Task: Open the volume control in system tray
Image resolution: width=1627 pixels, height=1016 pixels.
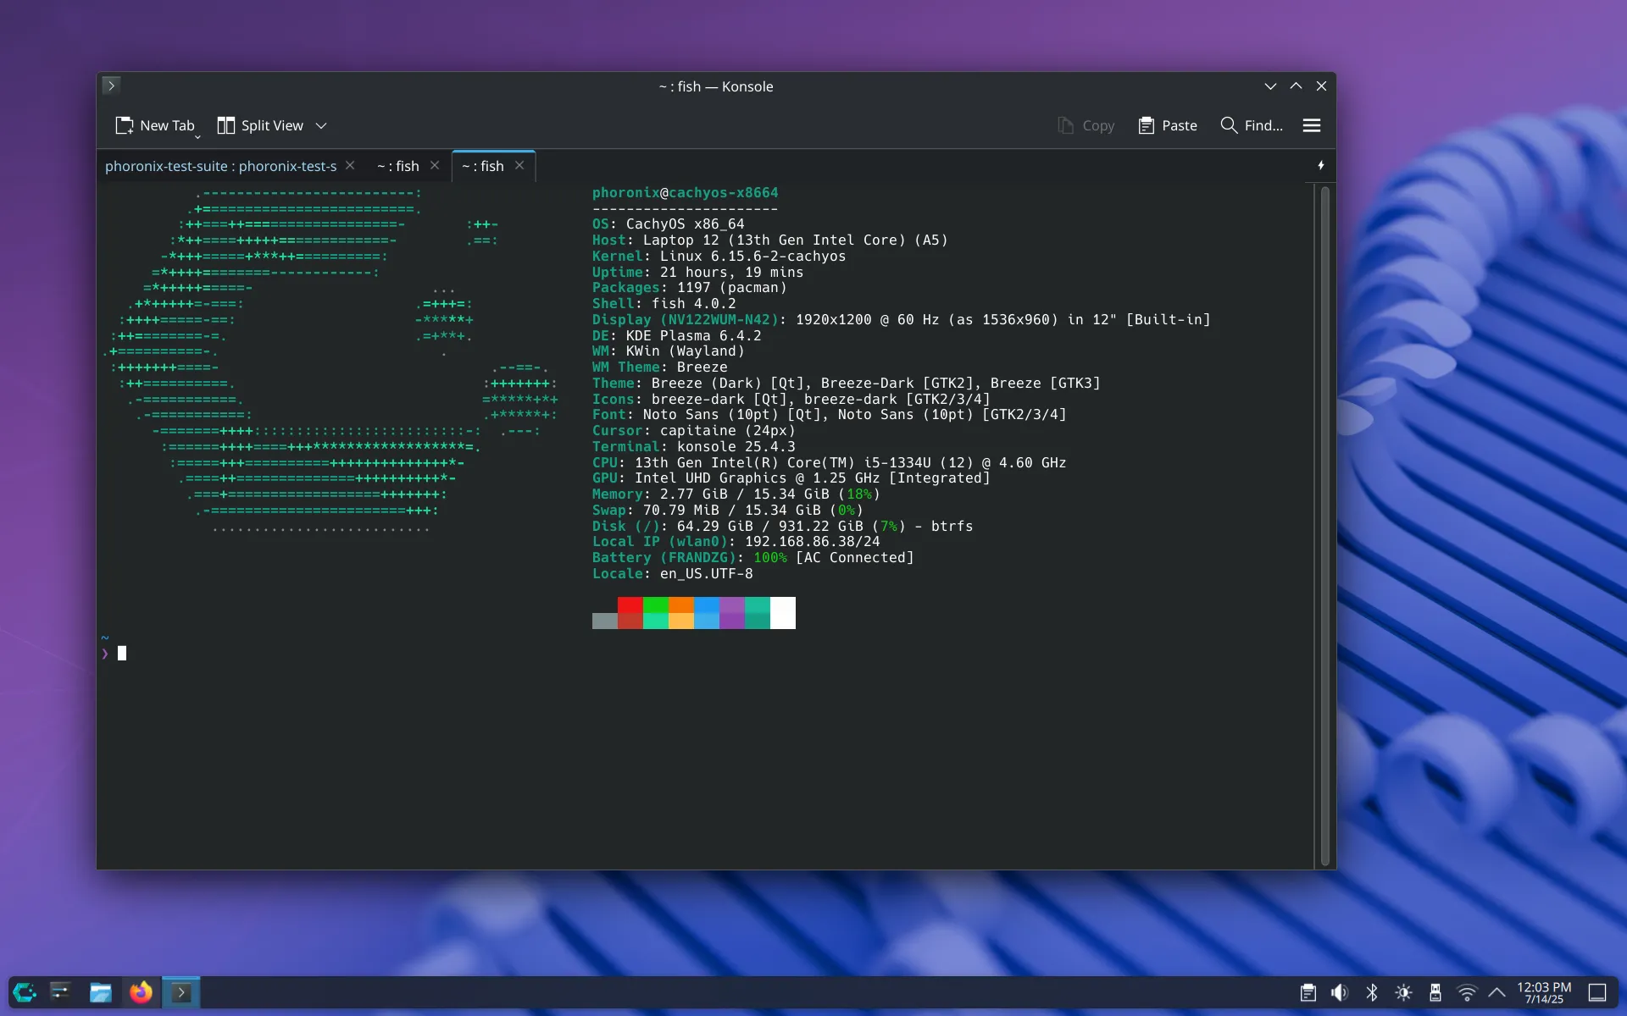Action: [x=1339, y=992]
